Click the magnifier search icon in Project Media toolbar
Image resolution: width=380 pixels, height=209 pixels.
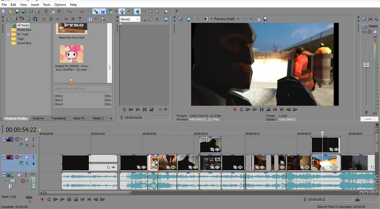[103, 19]
